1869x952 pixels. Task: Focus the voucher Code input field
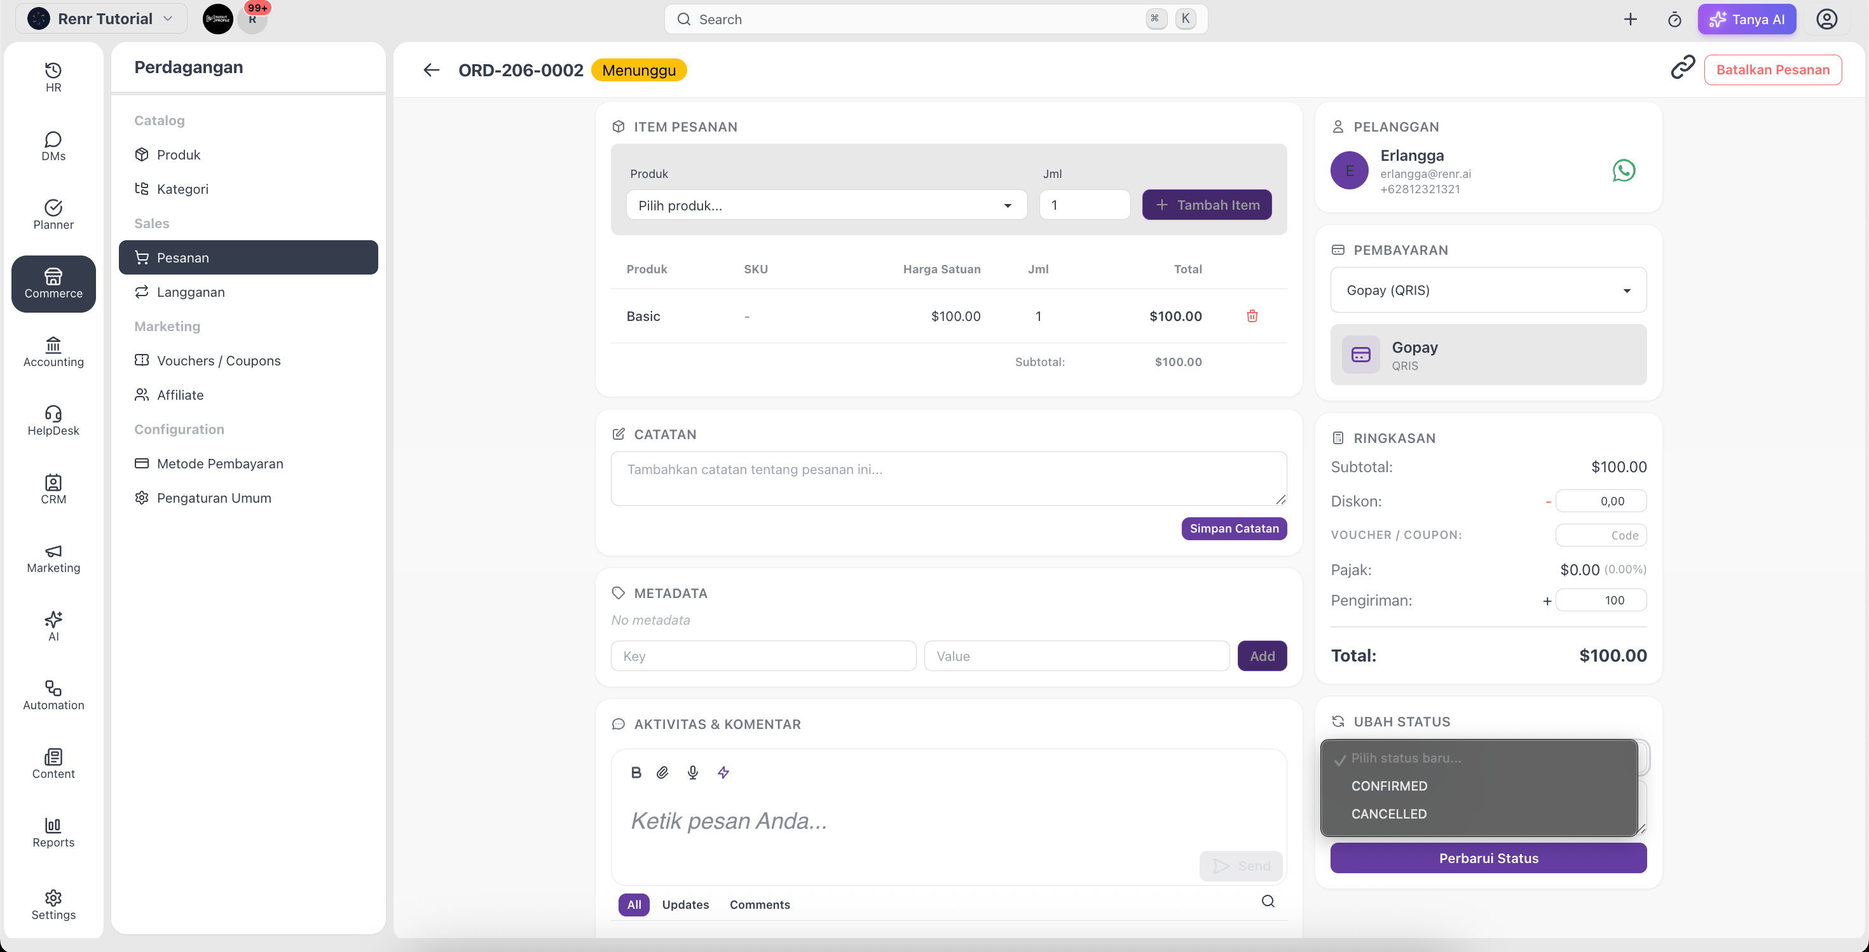point(1601,535)
